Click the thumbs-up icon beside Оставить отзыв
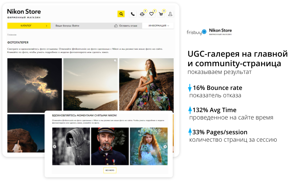 (x=116, y=26)
